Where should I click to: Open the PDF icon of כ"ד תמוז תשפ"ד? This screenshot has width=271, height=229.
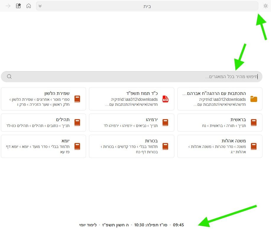point(165,99)
